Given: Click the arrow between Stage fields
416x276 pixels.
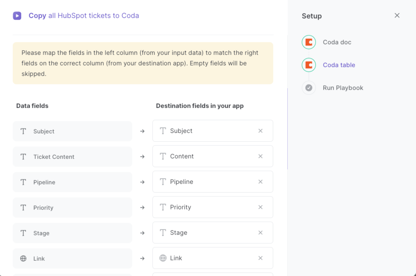Looking at the screenshot, I should point(142,233).
